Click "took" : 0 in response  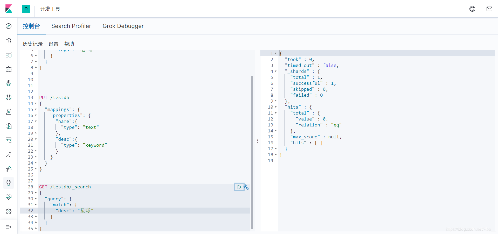click(300, 59)
